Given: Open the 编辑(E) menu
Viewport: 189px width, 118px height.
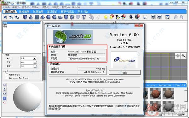Looking at the screenshot, I should (x=16, y=7).
